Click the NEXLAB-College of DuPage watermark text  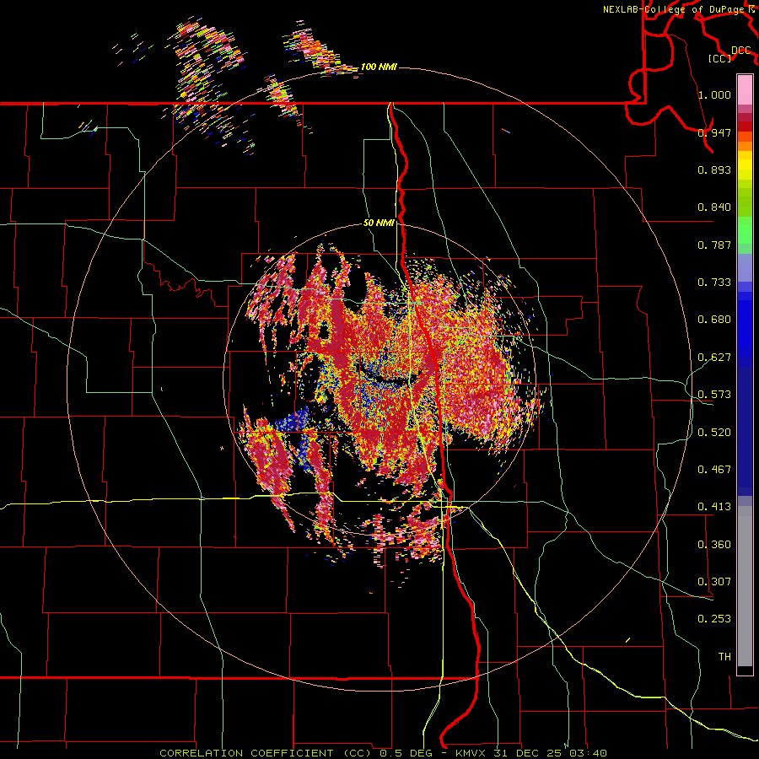click(x=679, y=9)
